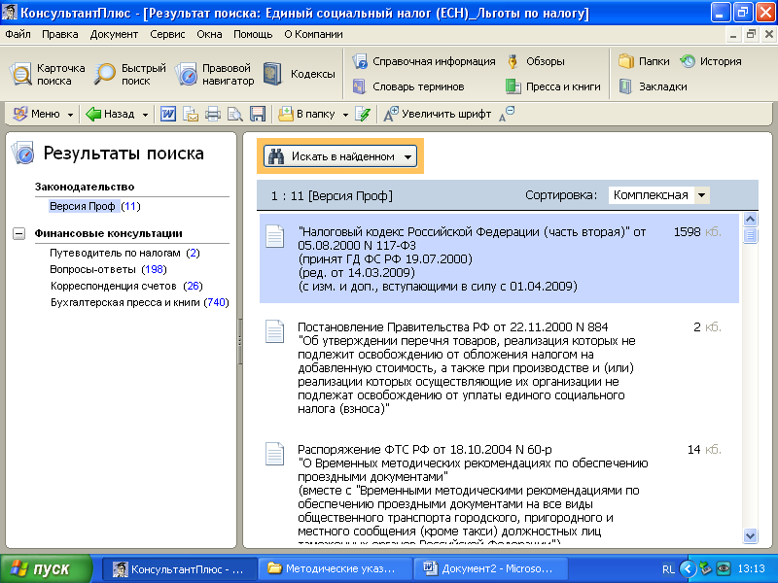Open the Карточка поиска search card
The width and height of the screenshot is (778, 583).
(48, 75)
